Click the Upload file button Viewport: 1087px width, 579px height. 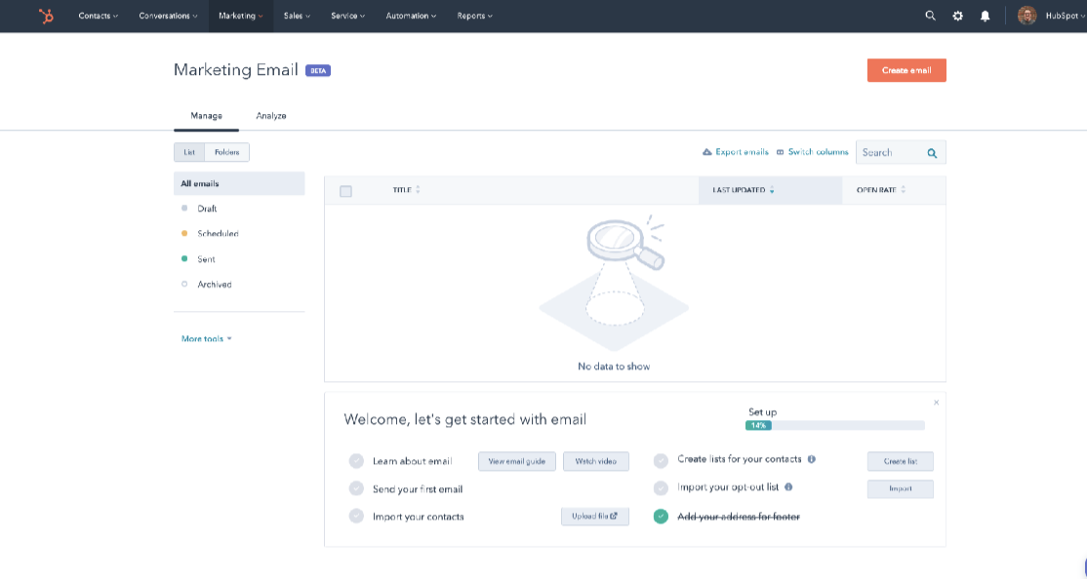pos(595,516)
